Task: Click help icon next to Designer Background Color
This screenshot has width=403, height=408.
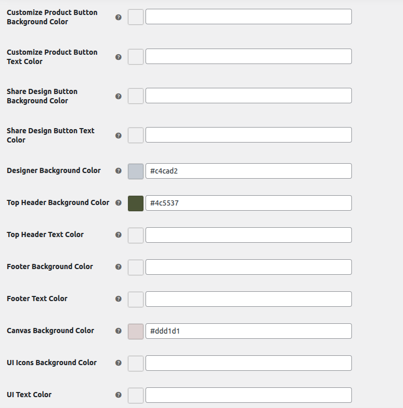Action: [118, 170]
